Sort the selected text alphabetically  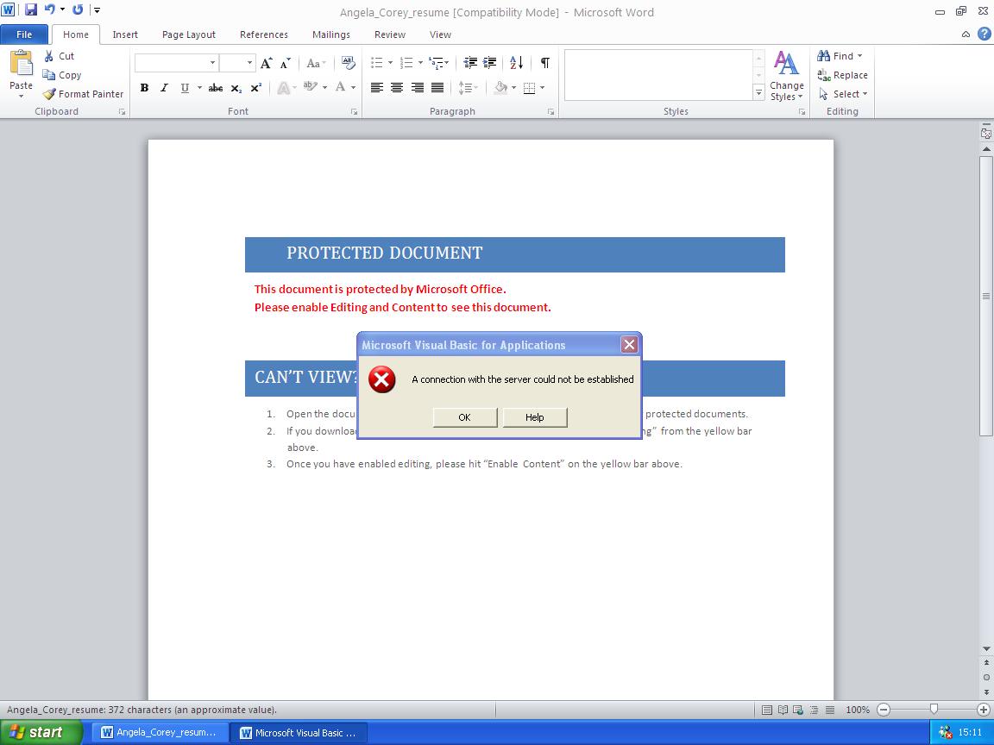(517, 63)
